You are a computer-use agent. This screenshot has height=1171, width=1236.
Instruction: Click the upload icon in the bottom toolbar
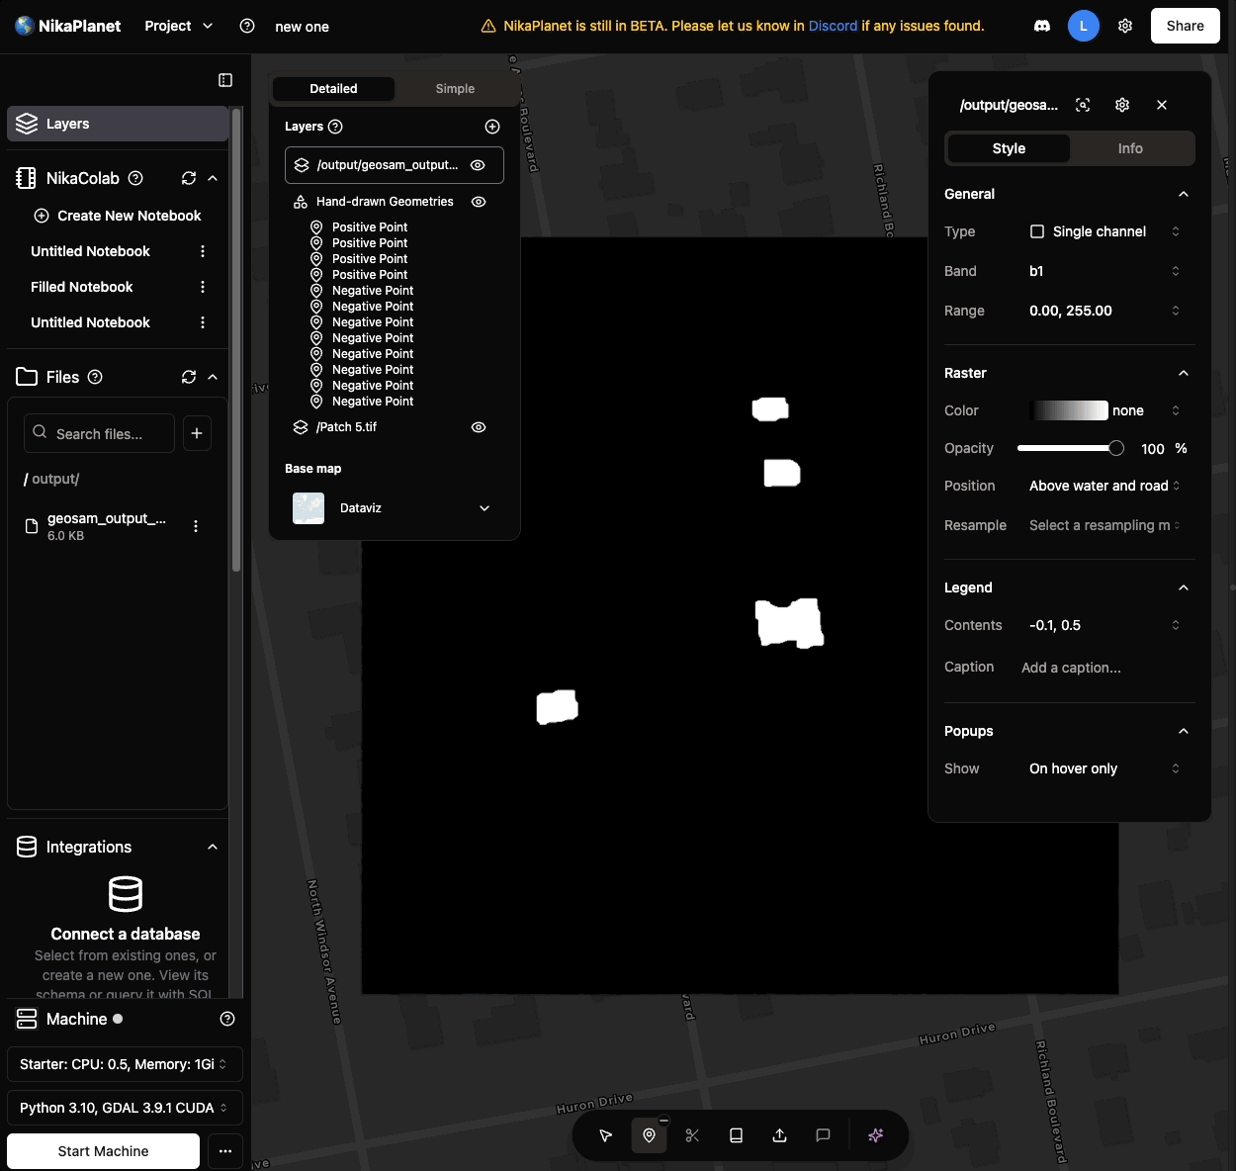point(779,1135)
